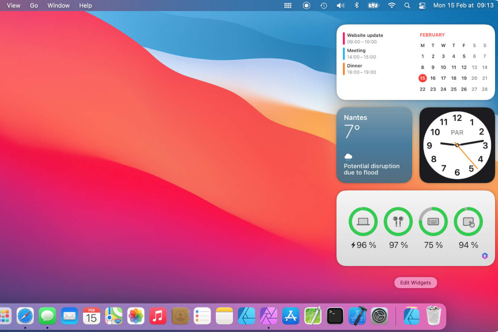This screenshot has width=498, height=332.
Task: Launch Affinity Photo from the Dock
Action: pos(269,316)
